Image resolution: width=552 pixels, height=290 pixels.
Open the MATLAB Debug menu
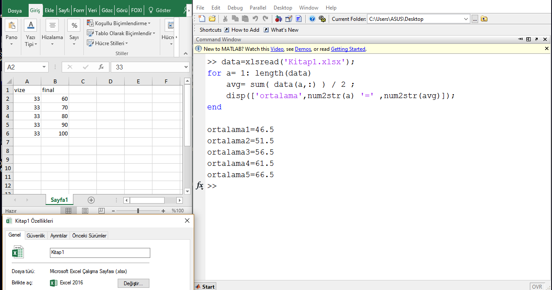[235, 8]
